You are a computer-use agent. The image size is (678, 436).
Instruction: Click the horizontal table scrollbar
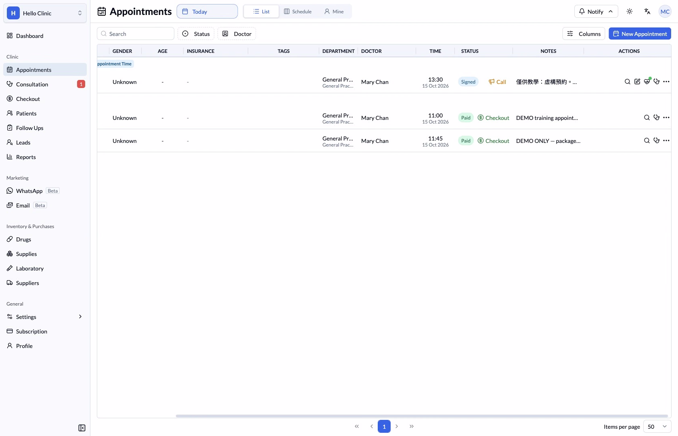coord(422,416)
